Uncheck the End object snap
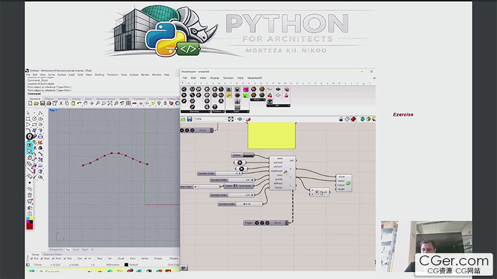 pos(32,259)
